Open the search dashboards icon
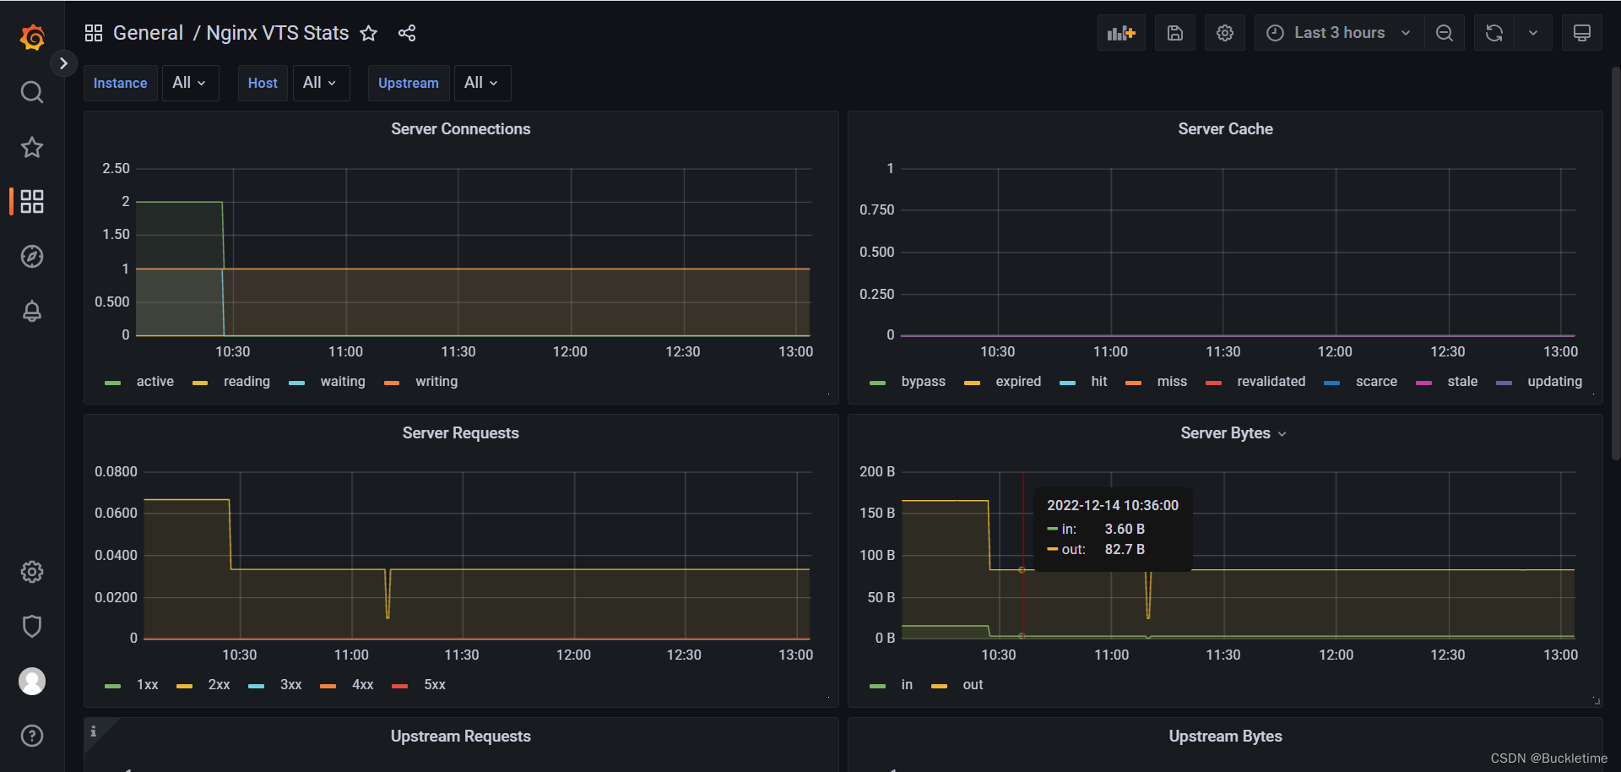This screenshot has height=772, width=1621. coord(32,92)
